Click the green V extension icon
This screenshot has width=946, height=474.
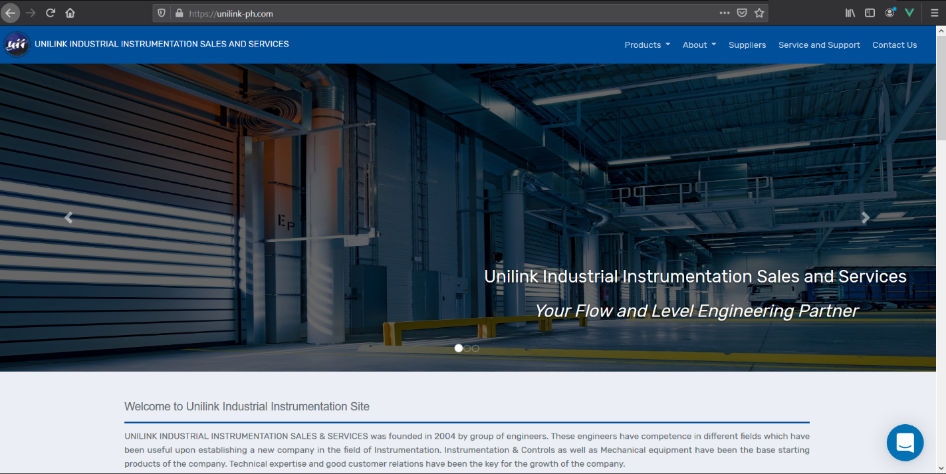coord(909,13)
